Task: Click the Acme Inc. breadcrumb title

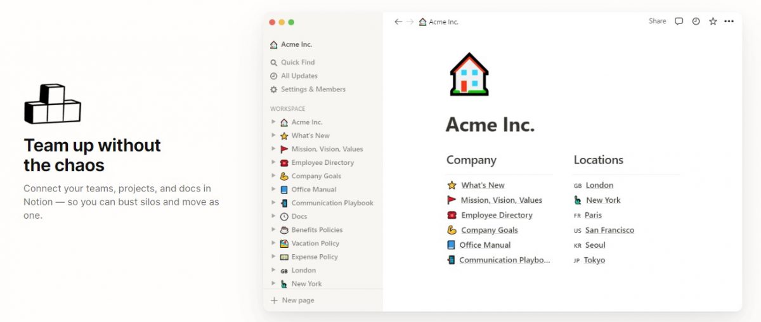Action: [444, 22]
